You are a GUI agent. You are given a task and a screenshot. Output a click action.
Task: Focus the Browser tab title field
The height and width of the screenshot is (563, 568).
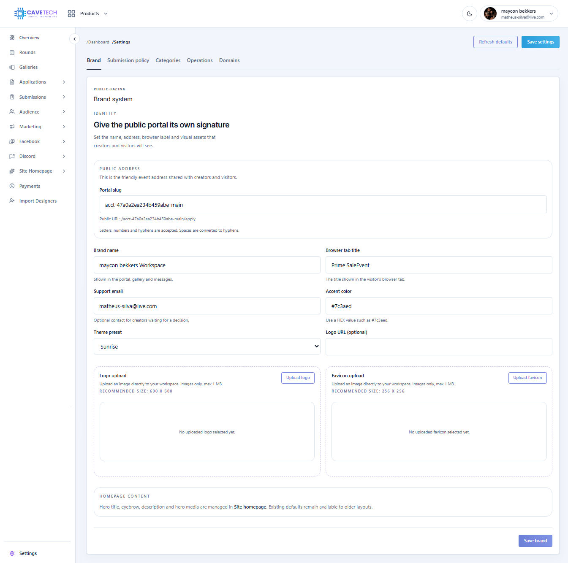pyautogui.click(x=439, y=265)
